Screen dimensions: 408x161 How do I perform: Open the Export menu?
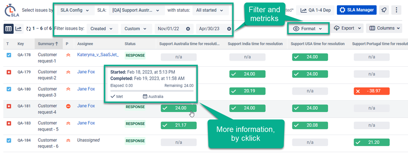click(x=348, y=28)
